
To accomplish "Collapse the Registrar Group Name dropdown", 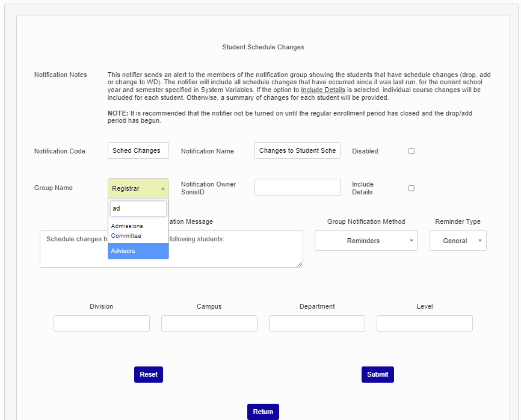I will tap(138, 188).
